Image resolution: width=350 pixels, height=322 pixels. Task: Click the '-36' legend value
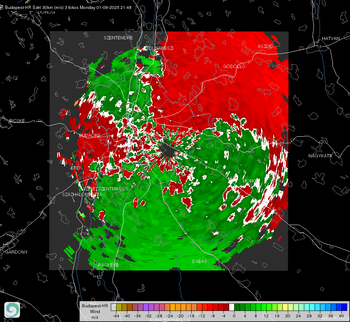(138, 316)
